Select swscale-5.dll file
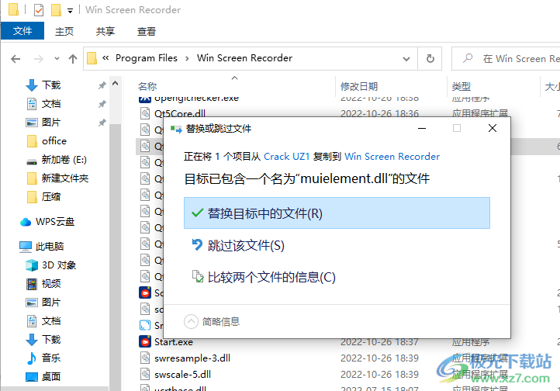This screenshot has height=391, width=560. 182,375
